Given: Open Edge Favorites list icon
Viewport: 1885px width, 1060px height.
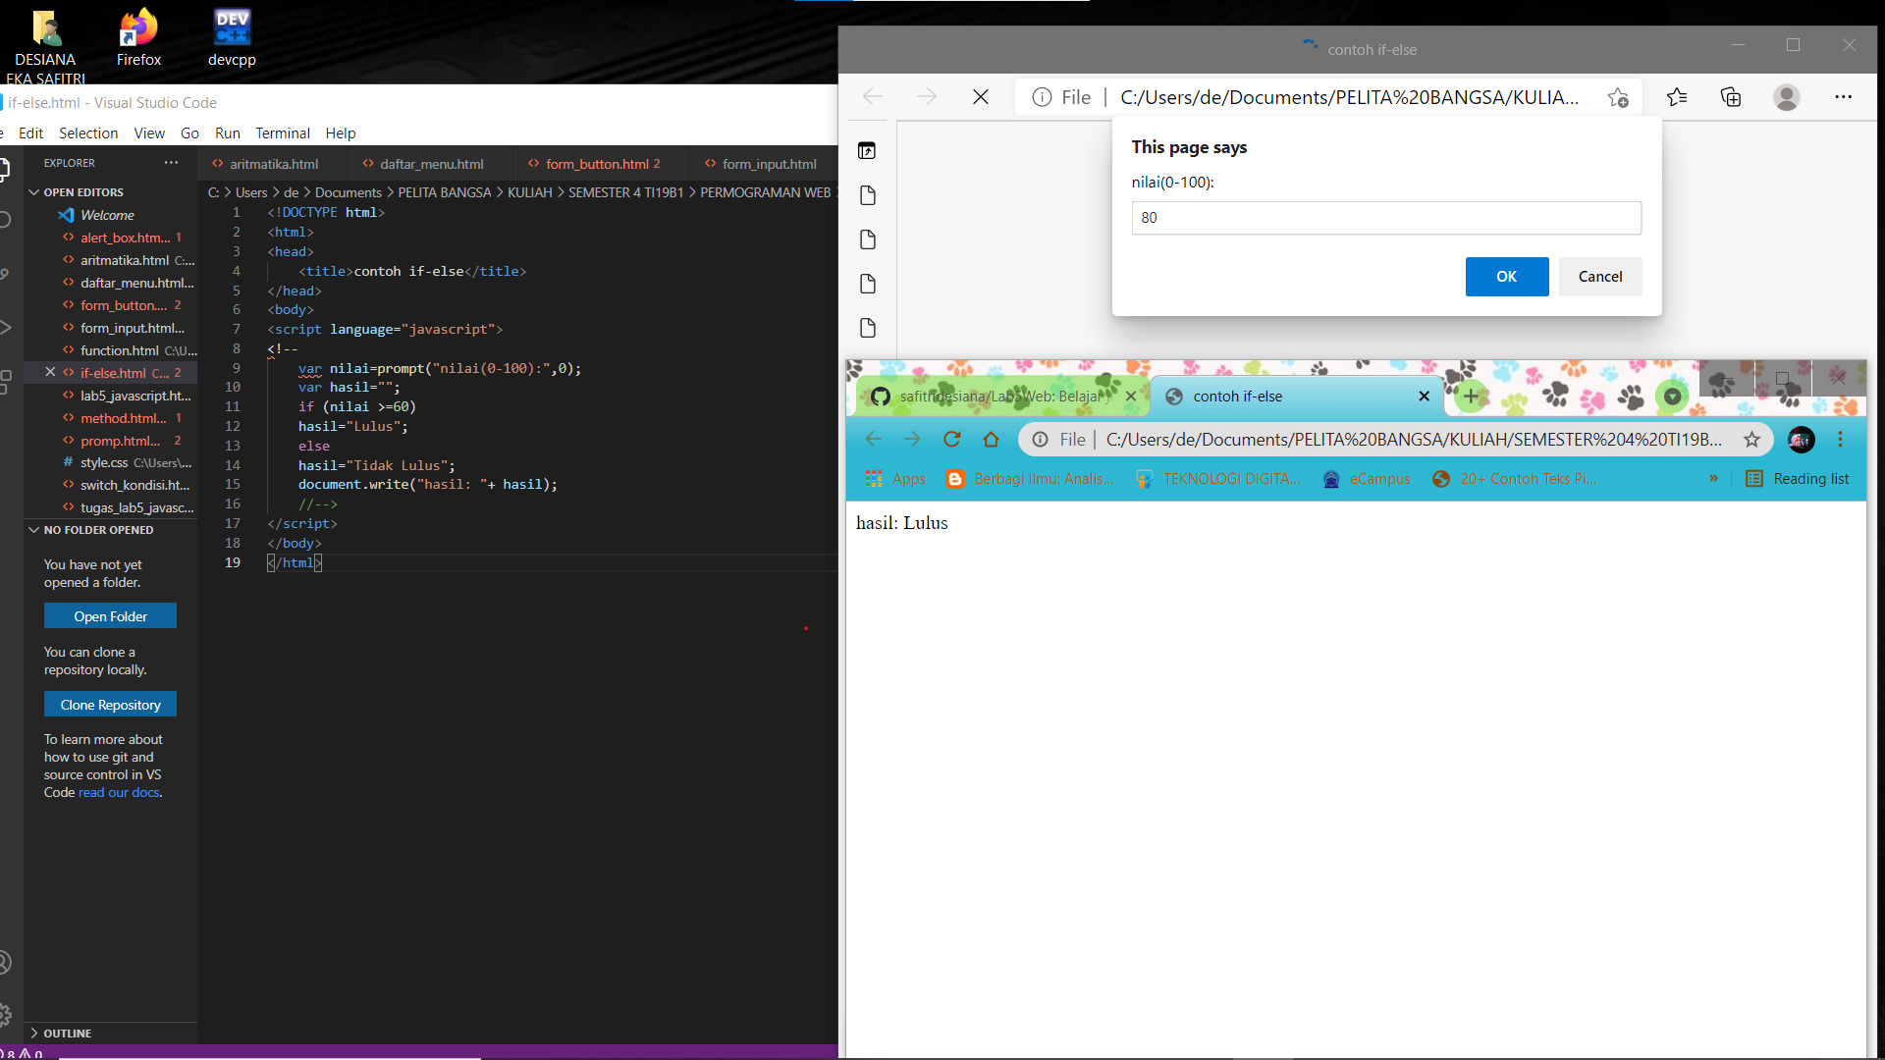Looking at the screenshot, I should pos(1677,97).
